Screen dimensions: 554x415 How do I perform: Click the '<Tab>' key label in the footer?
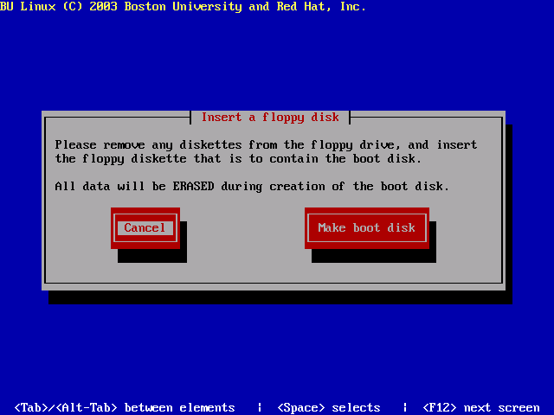click(x=31, y=408)
